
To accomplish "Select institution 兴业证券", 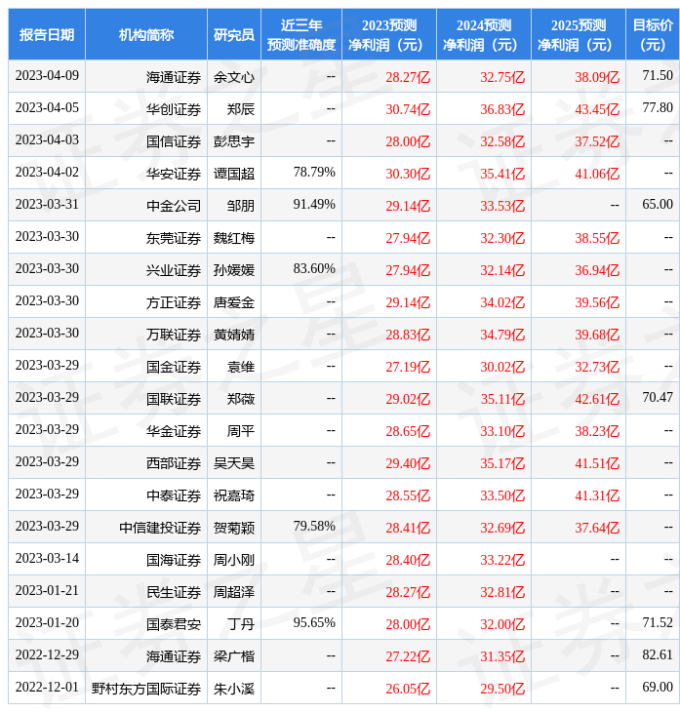I will pyautogui.click(x=173, y=270).
